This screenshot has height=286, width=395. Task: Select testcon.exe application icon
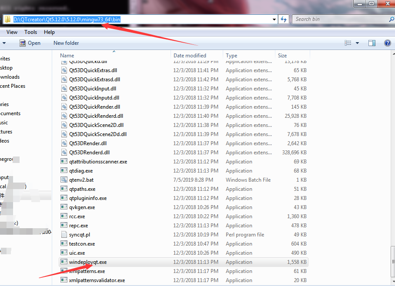tap(64, 244)
